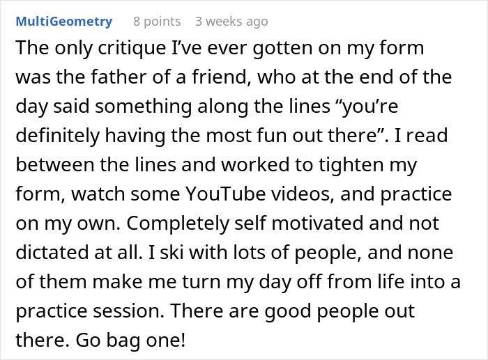
Task: Click the '3 weeks ago' timestamp
Action: 231,22
